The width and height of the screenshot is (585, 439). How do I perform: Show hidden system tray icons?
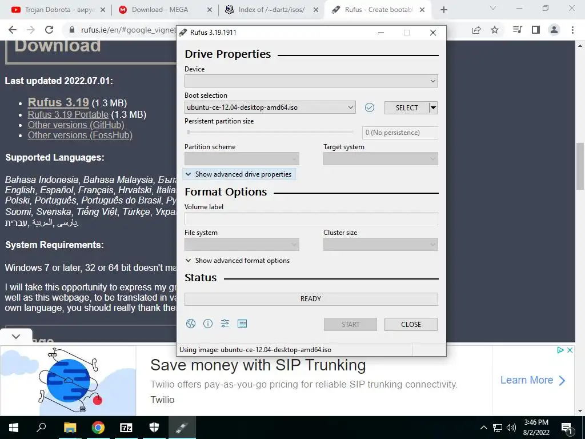tap(483, 428)
